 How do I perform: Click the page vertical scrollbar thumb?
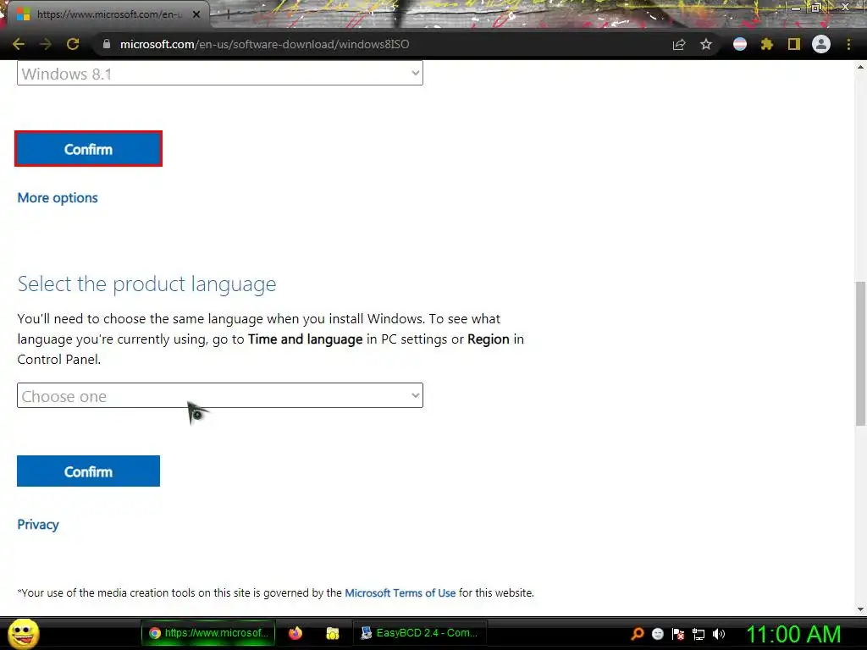[x=860, y=354]
